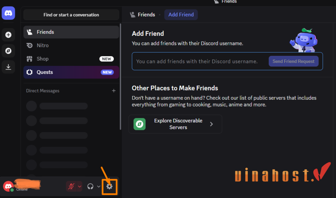The width and height of the screenshot is (336, 198).
Task: Open Discord home via logo icon
Action: [8, 13]
